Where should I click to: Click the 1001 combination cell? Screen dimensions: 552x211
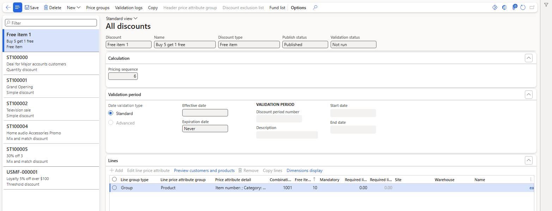281,188
